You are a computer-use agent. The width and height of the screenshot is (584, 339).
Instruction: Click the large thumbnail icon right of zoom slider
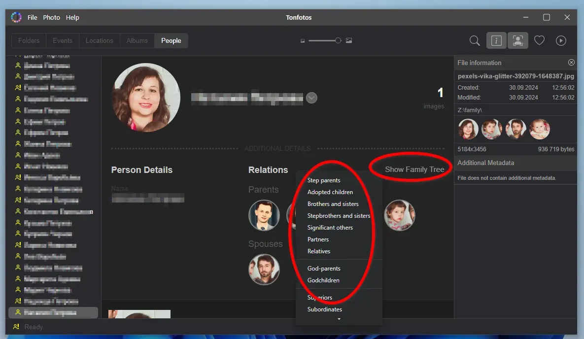point(349,40)
